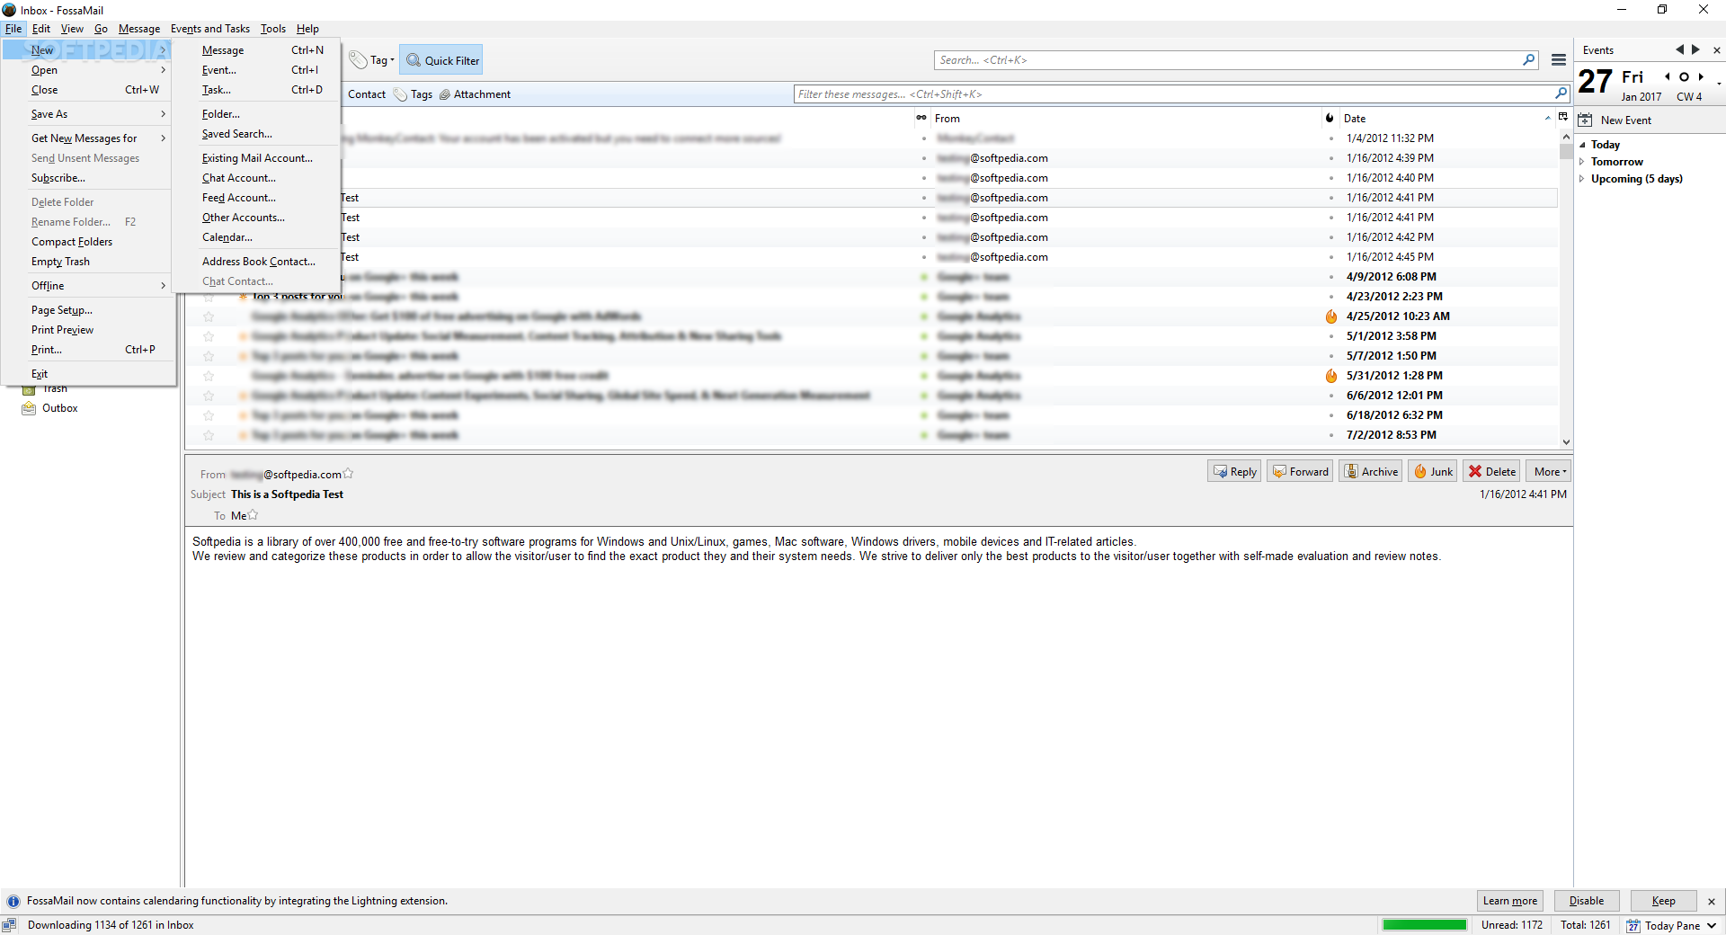Viewport: 1726px width, 935px height.
Task: Click the Learn more button
Action: 1510,901
